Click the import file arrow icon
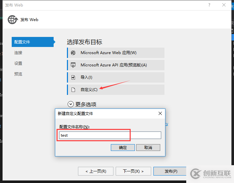 coord(73,77)
